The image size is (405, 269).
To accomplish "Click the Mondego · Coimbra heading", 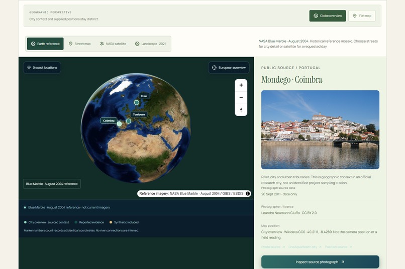I will [291, 80].
